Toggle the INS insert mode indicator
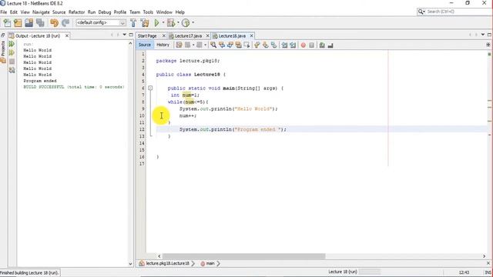This screenshot has height=277, width=493. click(x=488, y=272)
